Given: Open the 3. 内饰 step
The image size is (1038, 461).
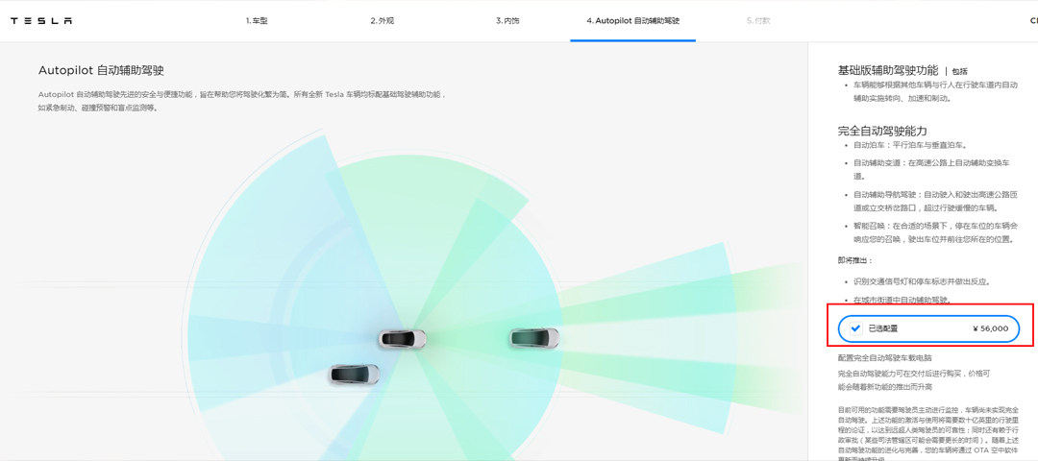Looking at the screenshot, I should coord(509,20).
